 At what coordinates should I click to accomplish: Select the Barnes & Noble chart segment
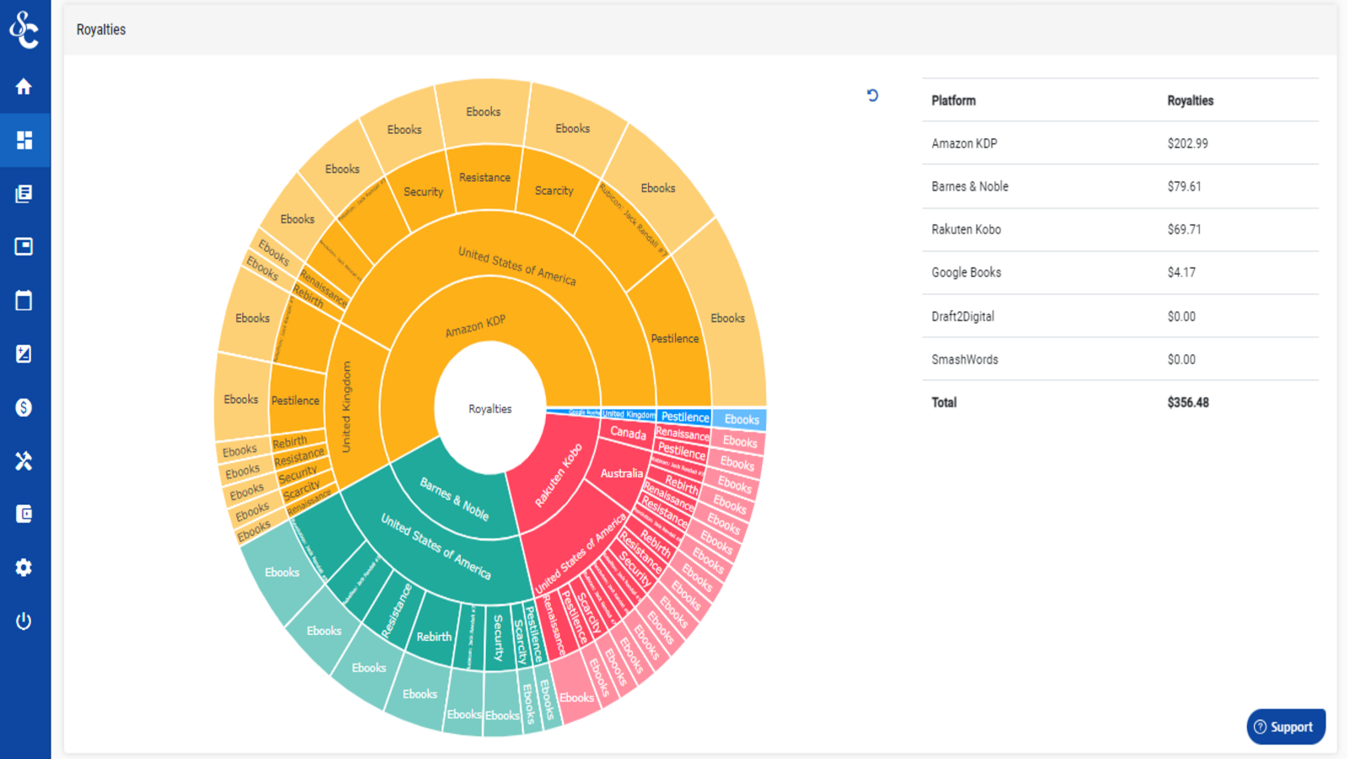[x=456, y=499]
